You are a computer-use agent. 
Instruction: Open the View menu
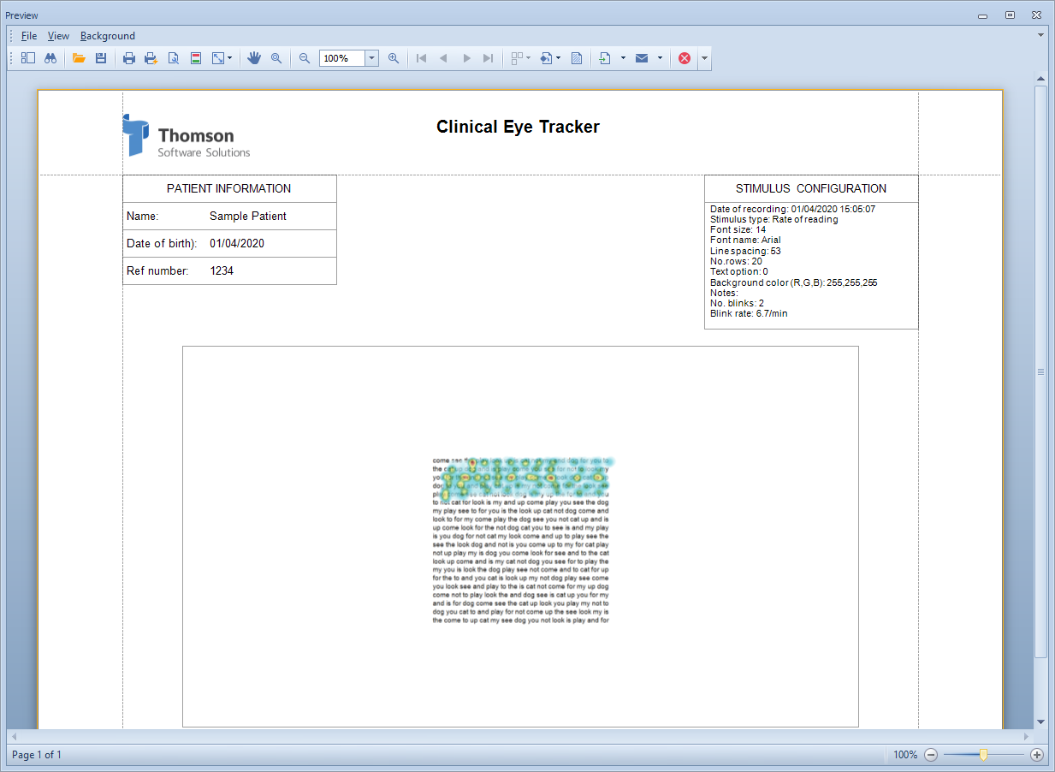(58, 36)
